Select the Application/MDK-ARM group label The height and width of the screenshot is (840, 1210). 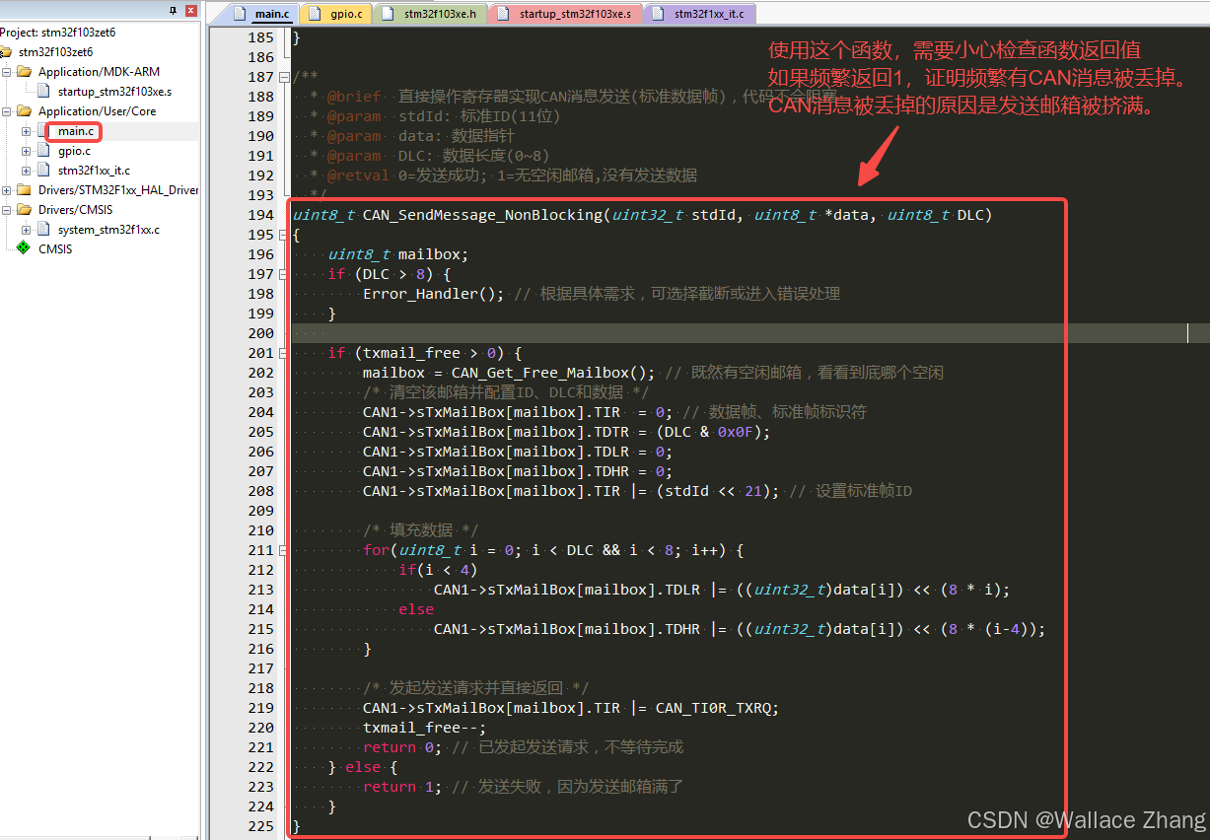(x=99, y=72)
